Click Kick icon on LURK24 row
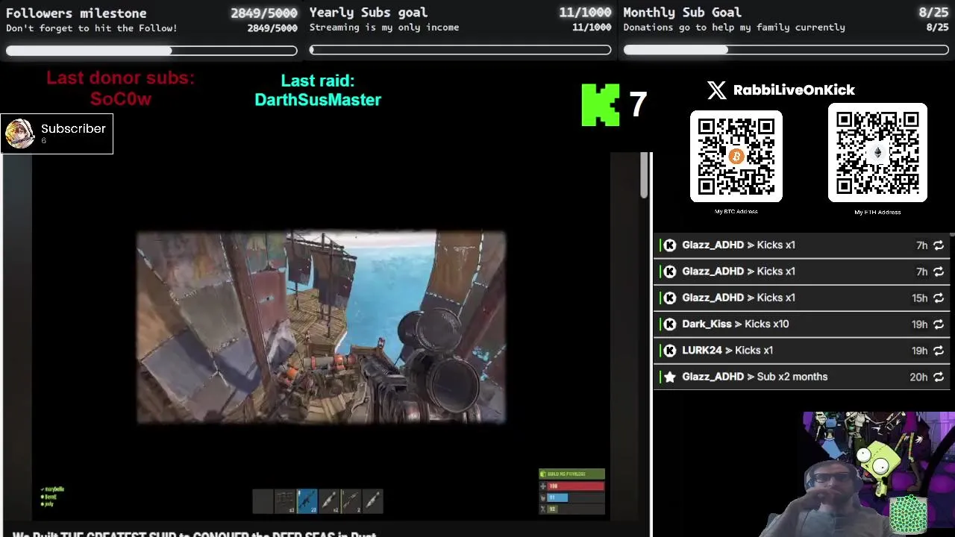955x537 pixels. (x=670, y=351)
